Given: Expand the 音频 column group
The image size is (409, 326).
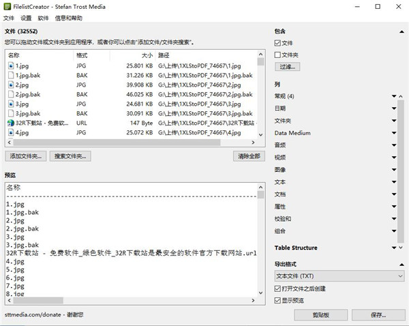Looking at the screenshot, I should click(x=394, y=145).
